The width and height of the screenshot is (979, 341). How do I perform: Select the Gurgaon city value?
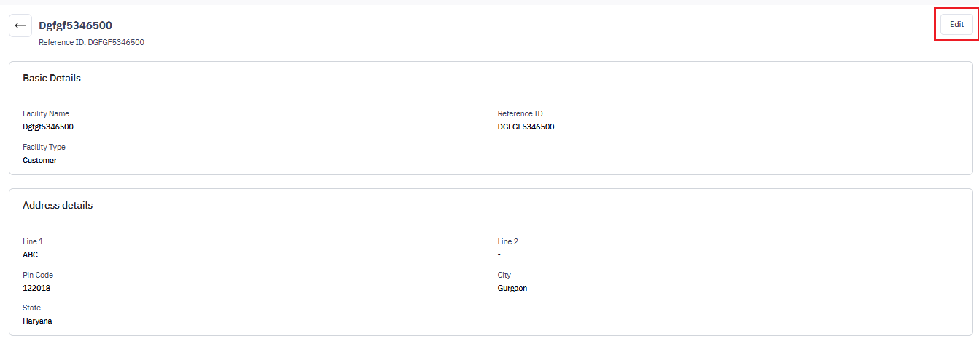point(512,288)
